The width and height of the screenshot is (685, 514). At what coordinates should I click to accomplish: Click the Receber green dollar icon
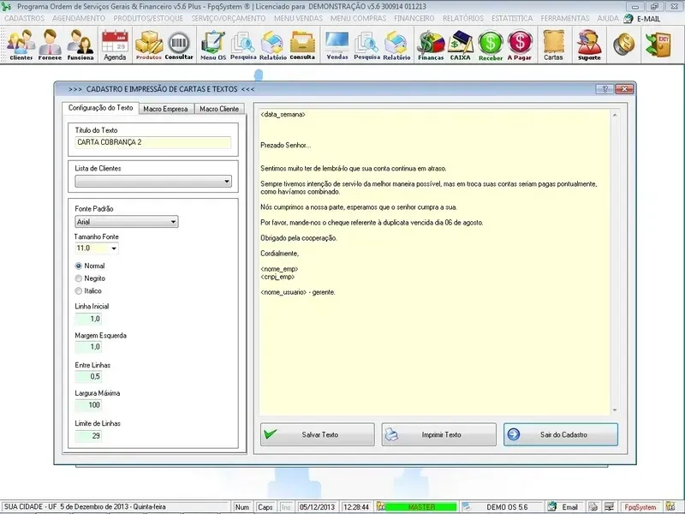coord(491,45)
